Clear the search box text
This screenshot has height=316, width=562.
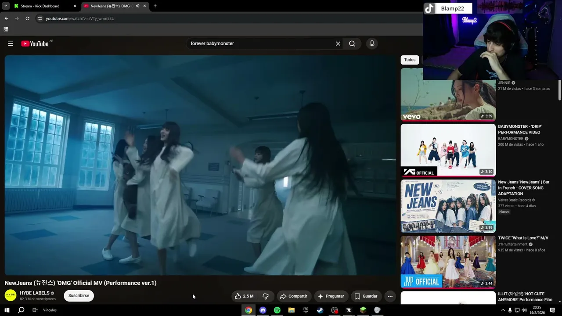point(338,43)
